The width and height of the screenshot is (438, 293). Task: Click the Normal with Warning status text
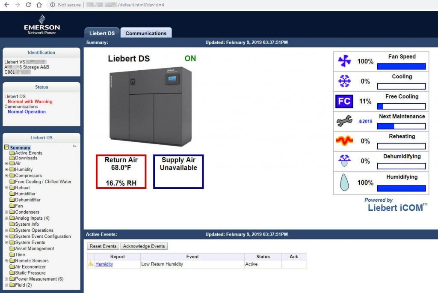tap(30, 101)
